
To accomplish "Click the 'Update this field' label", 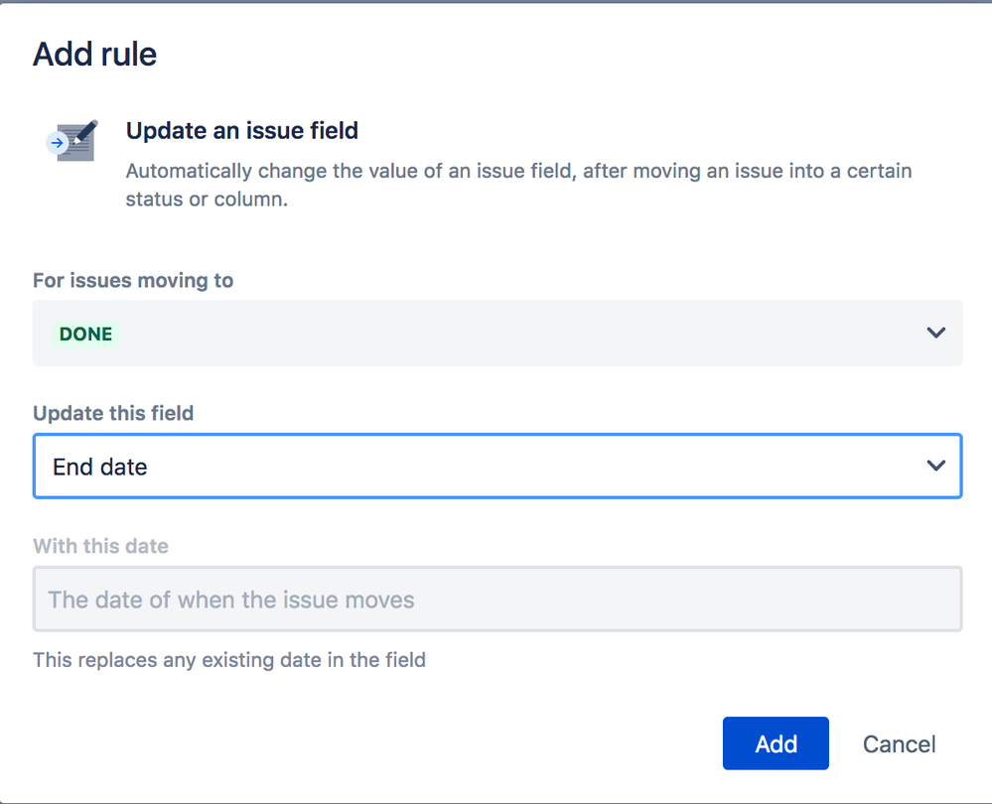I will point(113,413).
